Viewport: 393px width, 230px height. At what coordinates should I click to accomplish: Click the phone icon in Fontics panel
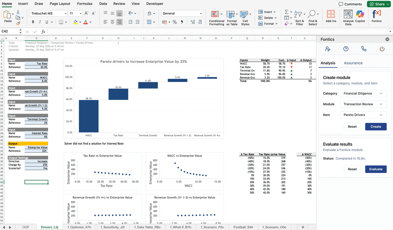pyautogui.click(x=364, y=49)
